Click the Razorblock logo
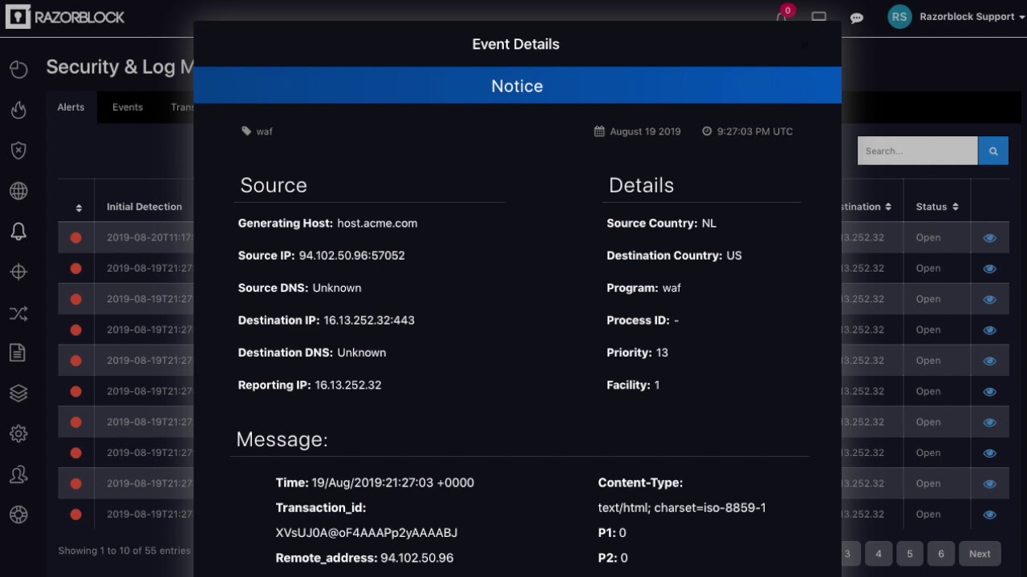This screenshot has height=577, width=1027. coord(65,17)
